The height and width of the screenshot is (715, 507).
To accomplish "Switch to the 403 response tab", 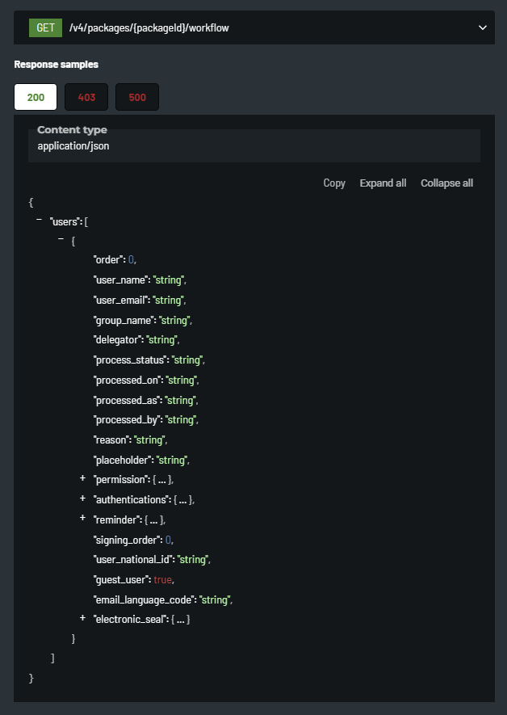I will pyautogui.click(x=86, y=97).
